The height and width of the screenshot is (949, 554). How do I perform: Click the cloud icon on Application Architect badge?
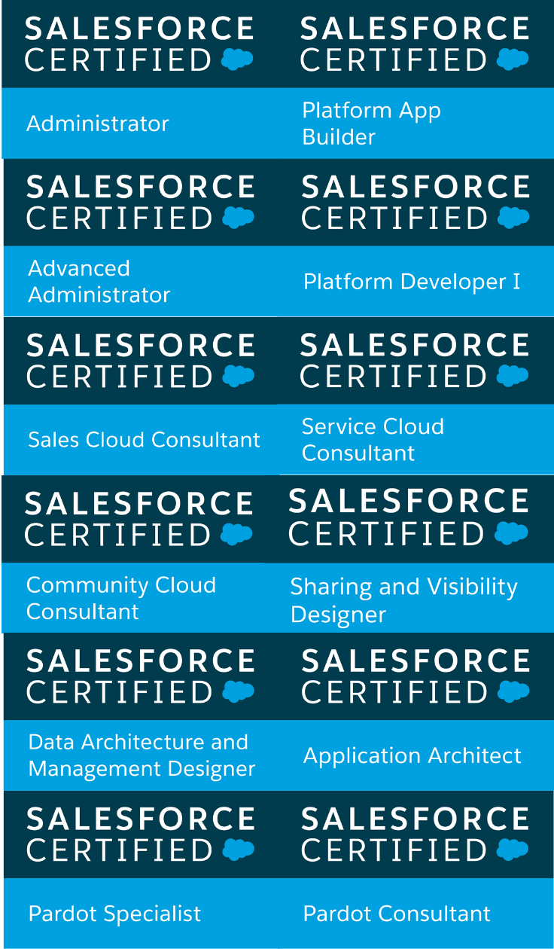point(514,691)
